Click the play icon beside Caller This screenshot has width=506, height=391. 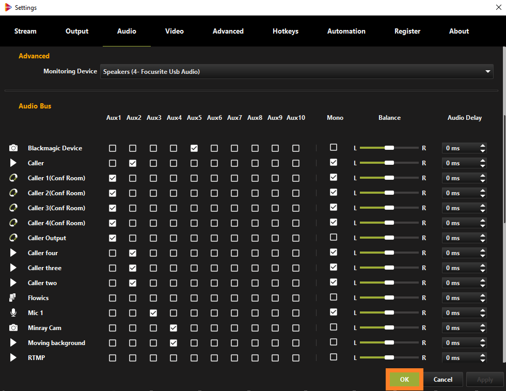point(13,163)
